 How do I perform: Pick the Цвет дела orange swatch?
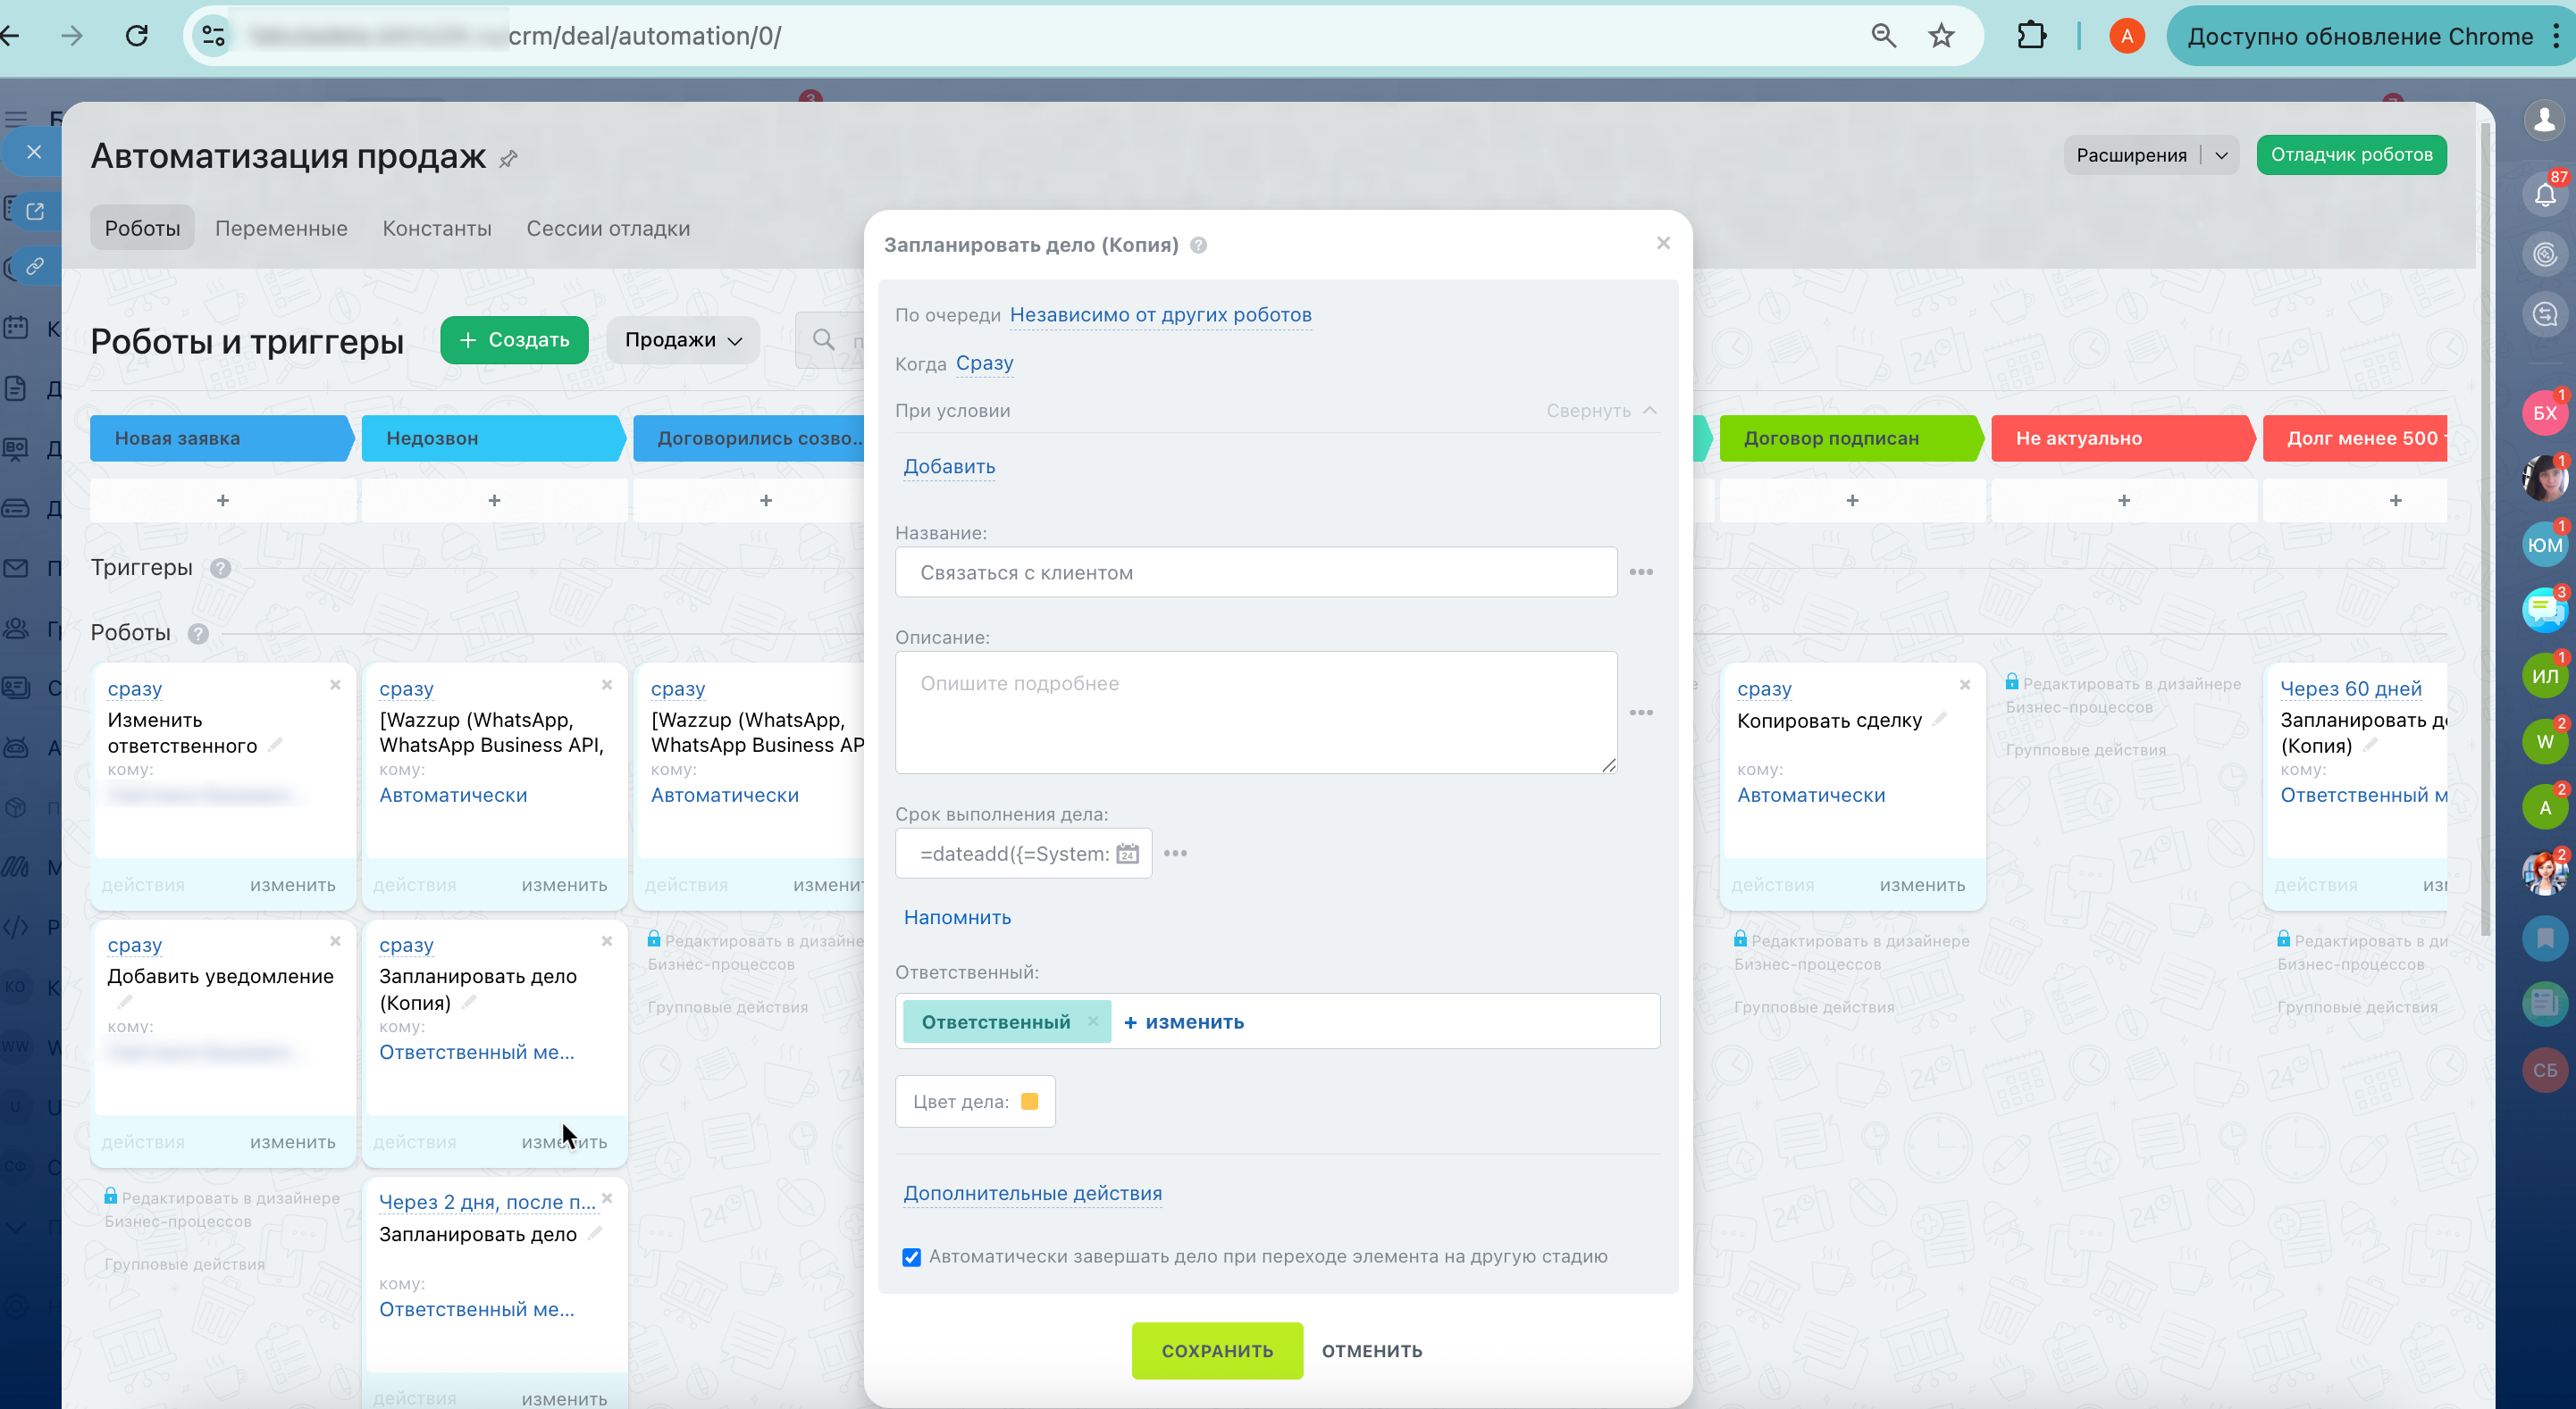coord(1029,1101)
